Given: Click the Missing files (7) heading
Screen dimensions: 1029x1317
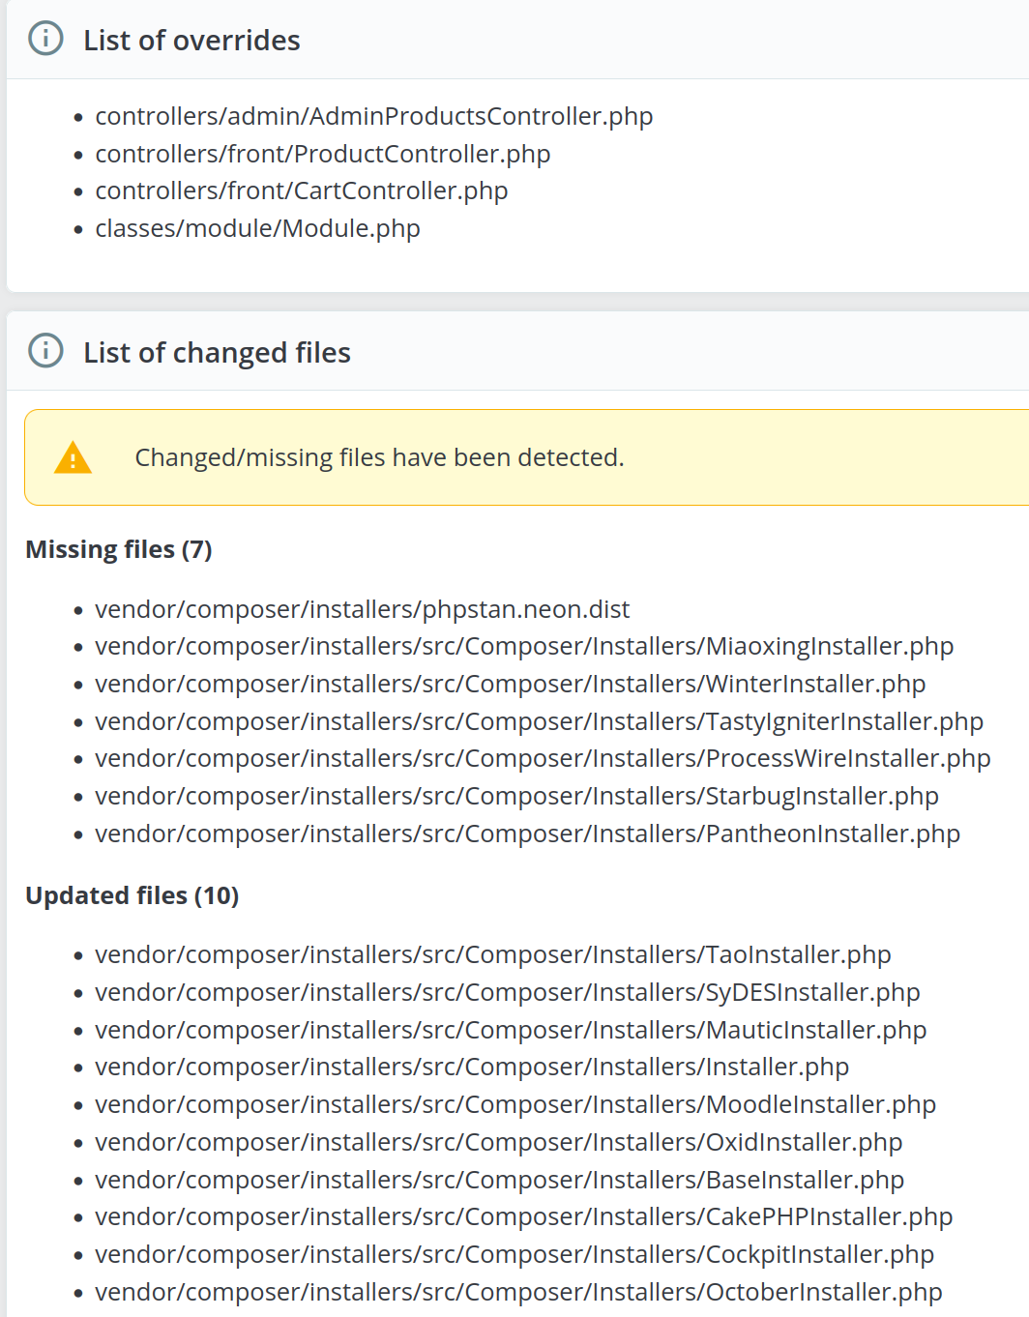Looking at the screenshot, I should point(118,549).
